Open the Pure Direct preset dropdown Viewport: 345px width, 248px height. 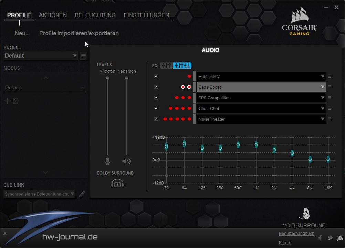(261, 76)
